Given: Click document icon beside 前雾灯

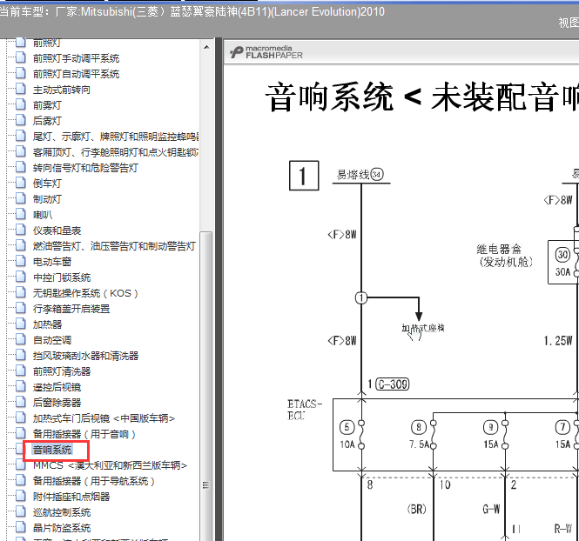Looking at the screenshot, I should coord(21,104).
